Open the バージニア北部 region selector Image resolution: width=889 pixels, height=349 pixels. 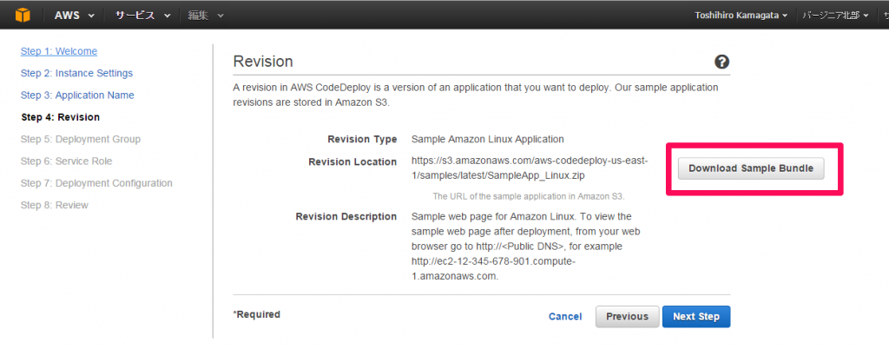[835, 16]
